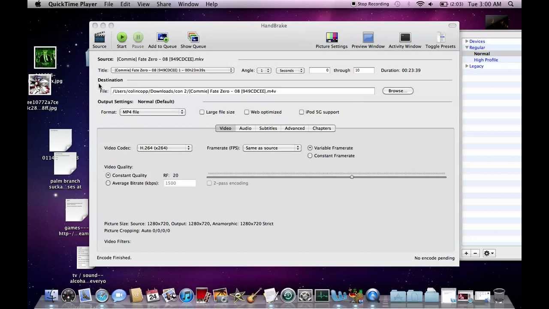Open Time Machine icon in the Dock

coord(288,296)
